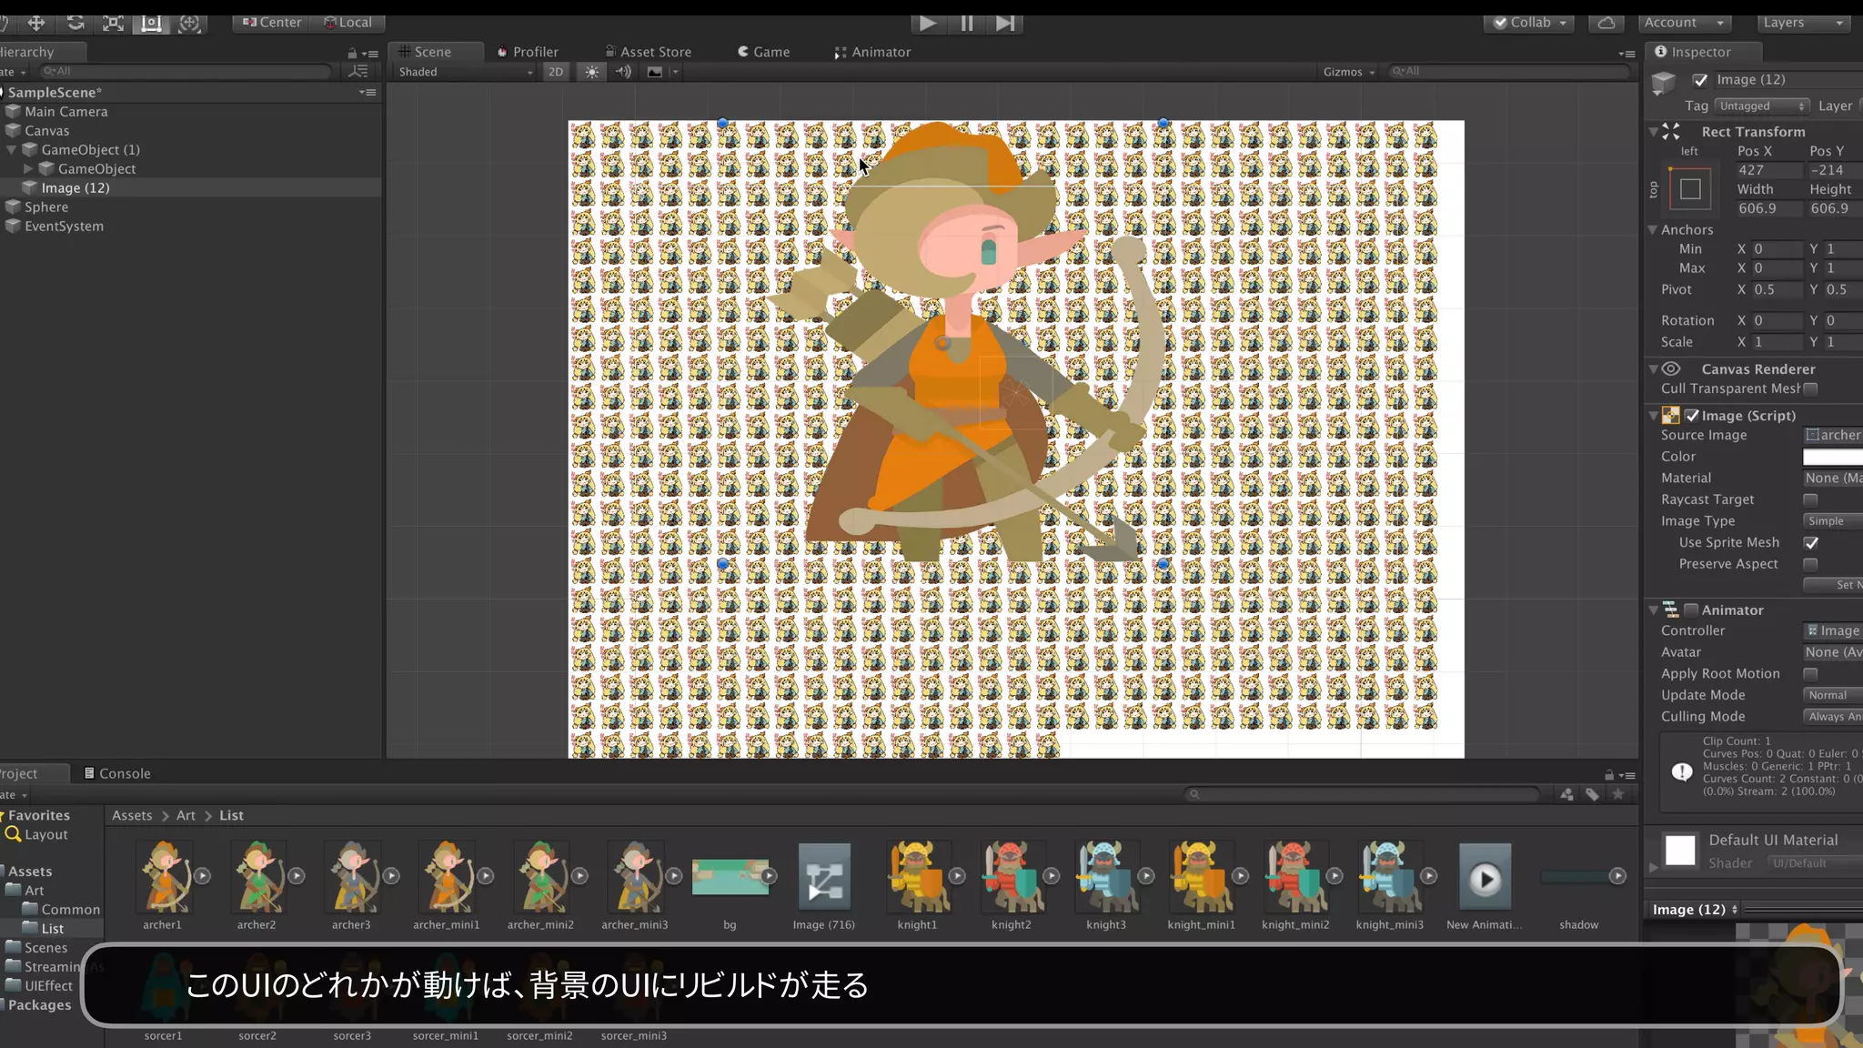Switch to the Asset Store tab
This screenshot has width=1863, height=1048.
[648, 52]
